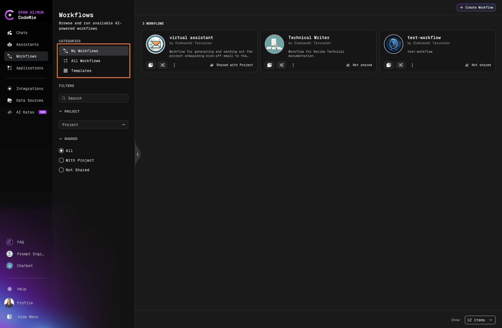The image size is (502, 328).
Task: Change the Show items count dropdown
Action: pos(480,320)
